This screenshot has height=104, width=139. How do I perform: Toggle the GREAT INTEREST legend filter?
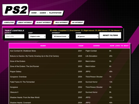pos(25,22)
